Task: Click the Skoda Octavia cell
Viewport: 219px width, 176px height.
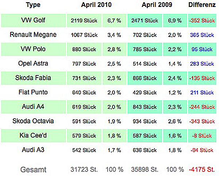Action: 33,121
